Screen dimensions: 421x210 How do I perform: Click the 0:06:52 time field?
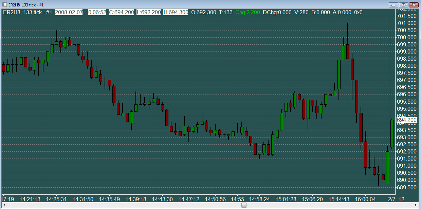pyautogui.click(x=97, y=12)
